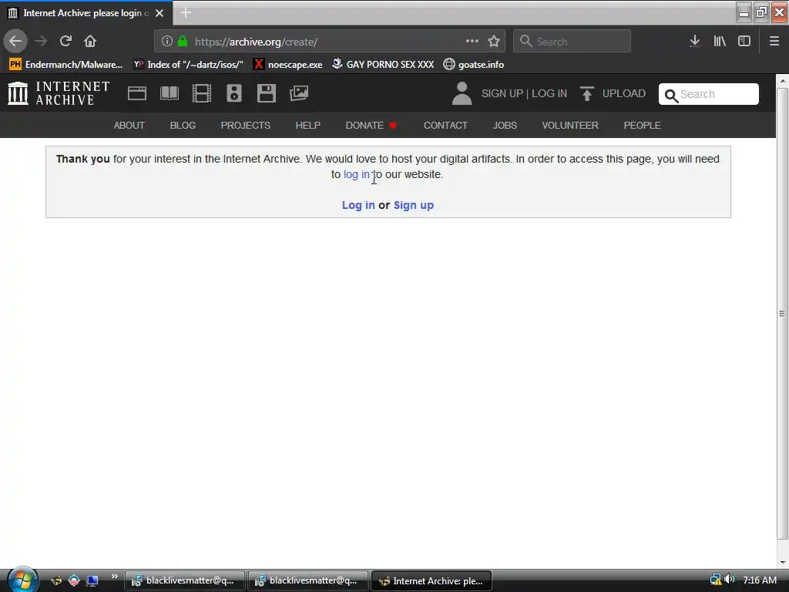Go back with the browser back arrow
Viewport: 789px width, 592px height.
[x=15, y=42]
